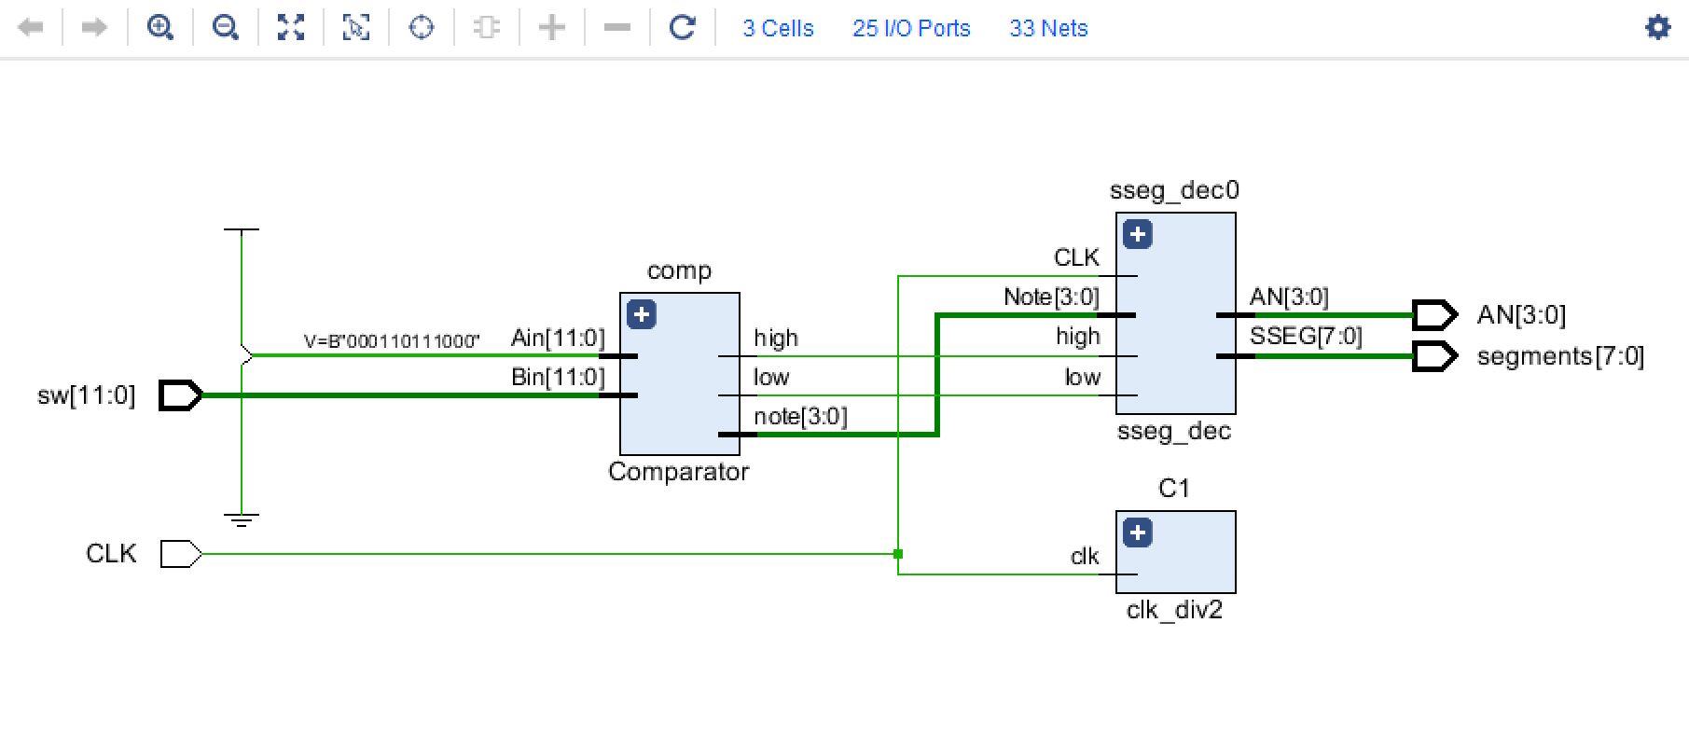Select the AN[3:0] output port
This screenshot has width=1689, height=747.
click(x=1435, y=315)
